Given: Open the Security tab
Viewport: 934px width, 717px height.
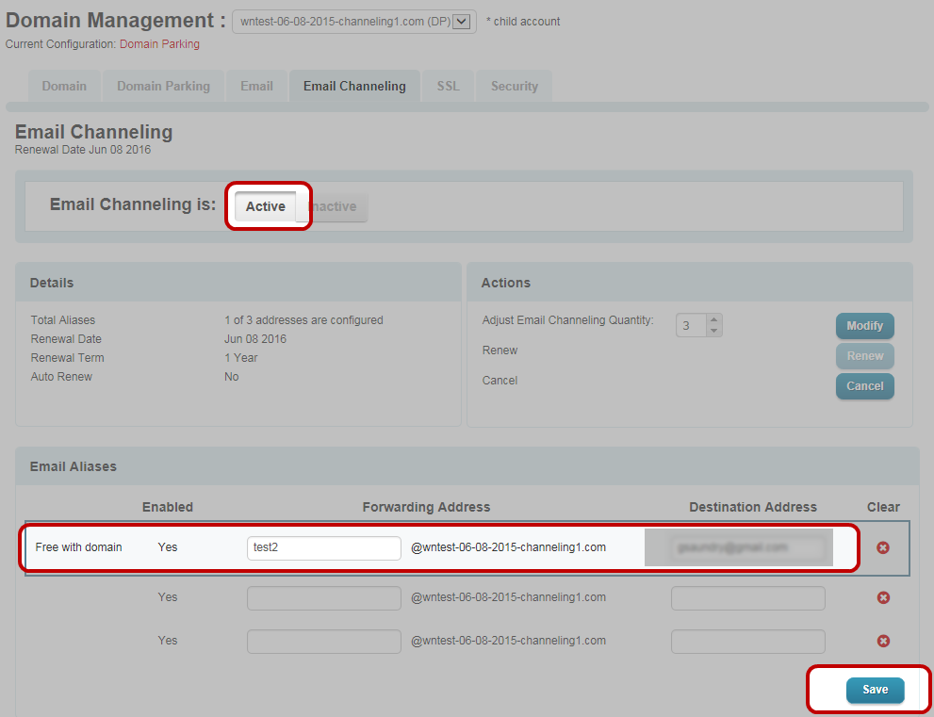Looking at the screenshot, I should coord(514,86).
